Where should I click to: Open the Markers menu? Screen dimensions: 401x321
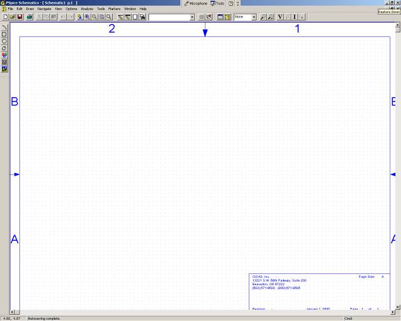click(x=114, y=9)
